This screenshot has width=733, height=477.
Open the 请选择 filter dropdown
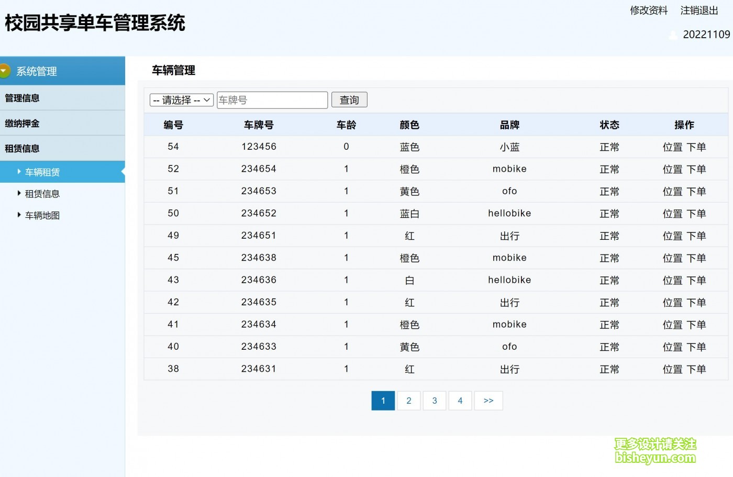pyautogui.click(x=181, y=100)
